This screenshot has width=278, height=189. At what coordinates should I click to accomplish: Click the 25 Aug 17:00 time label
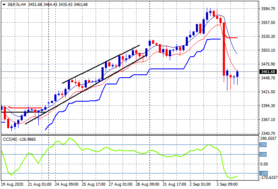click(94, 184)
